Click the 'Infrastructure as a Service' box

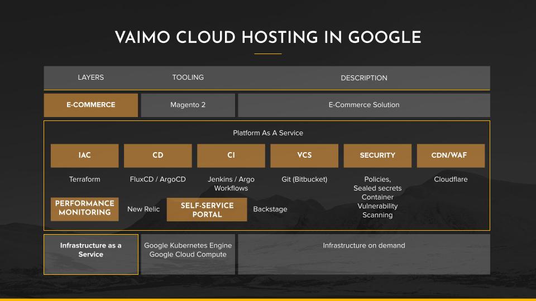[91, 254]
